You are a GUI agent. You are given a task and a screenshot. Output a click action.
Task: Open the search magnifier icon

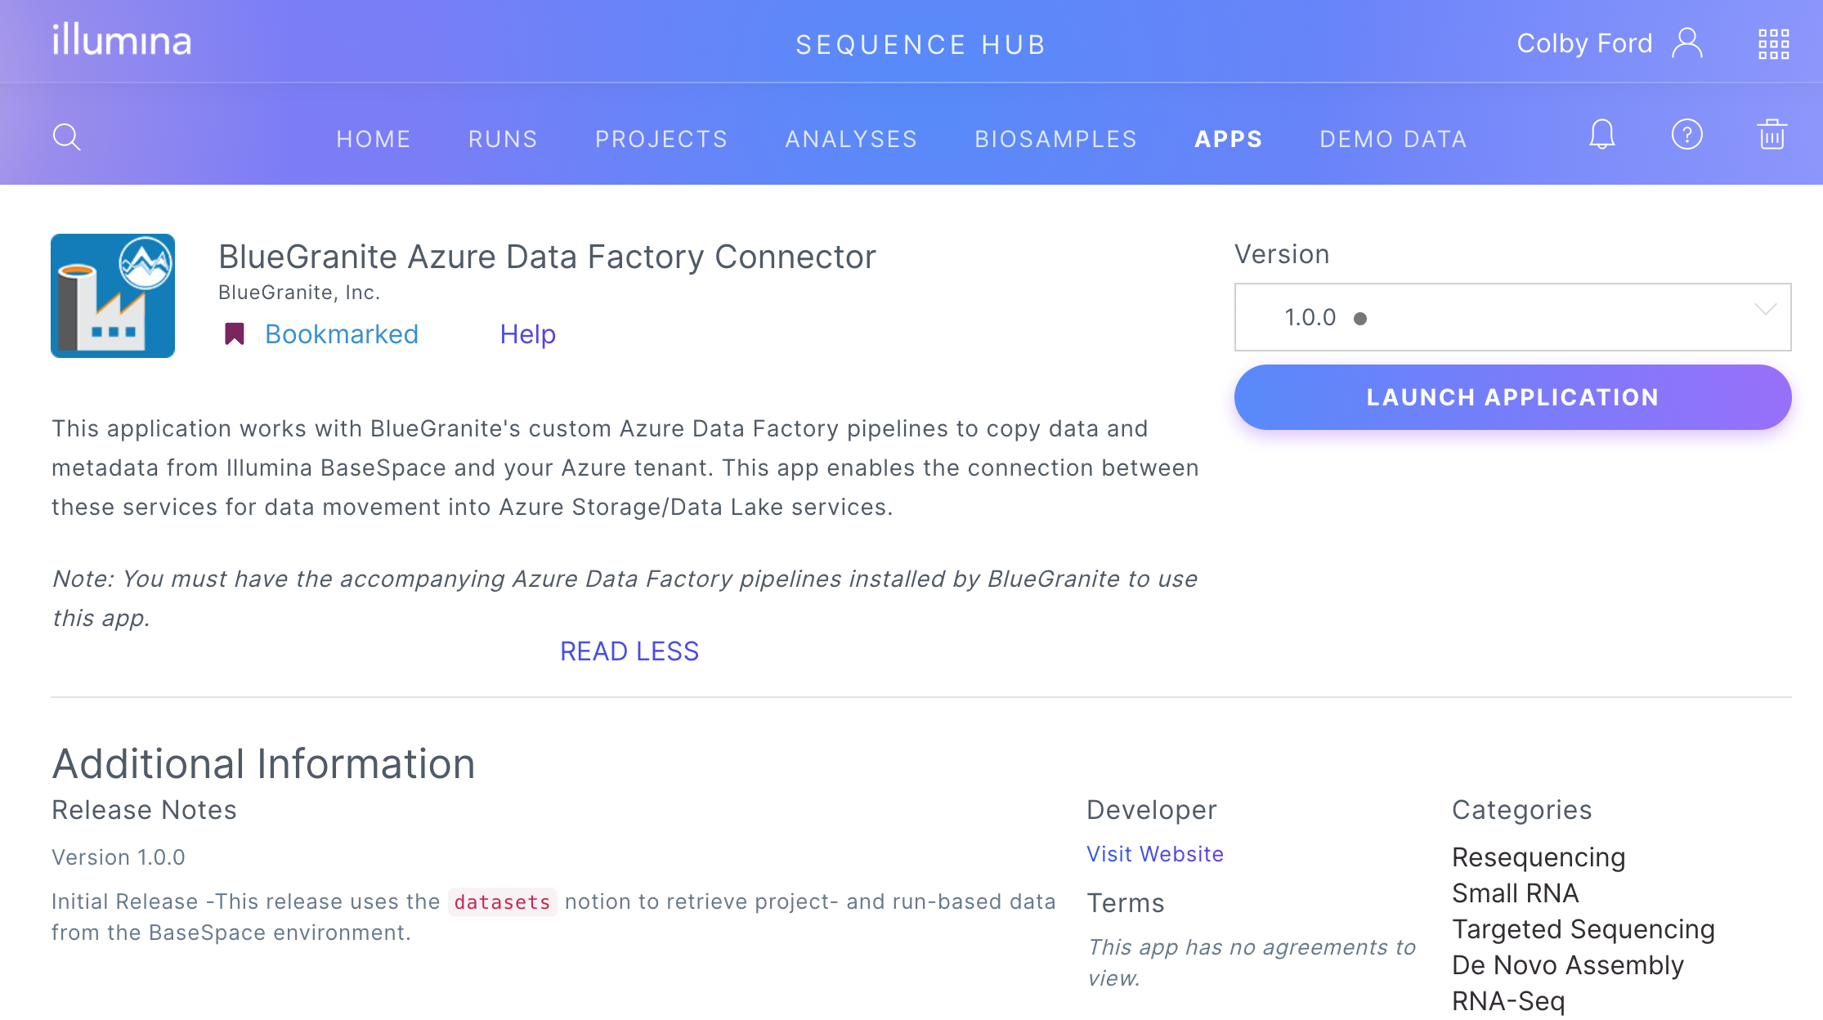(x=67, y=137)
